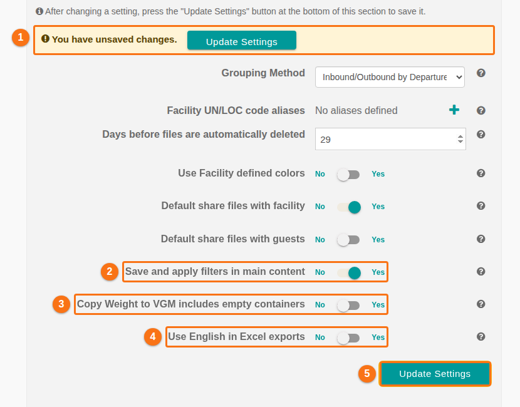Add a Facility UN/LOC code alias
This screenshot has height=407, width=520.
click(x=454, y=110)
